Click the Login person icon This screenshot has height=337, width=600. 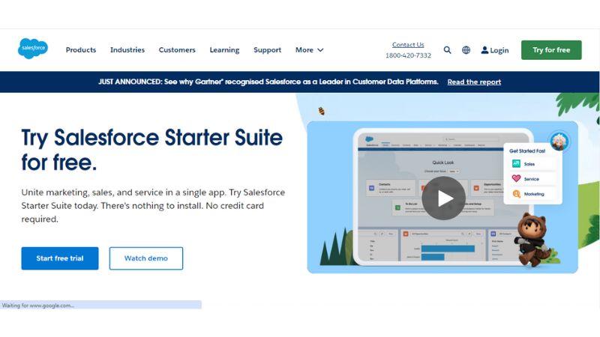(x=484, y=50)
